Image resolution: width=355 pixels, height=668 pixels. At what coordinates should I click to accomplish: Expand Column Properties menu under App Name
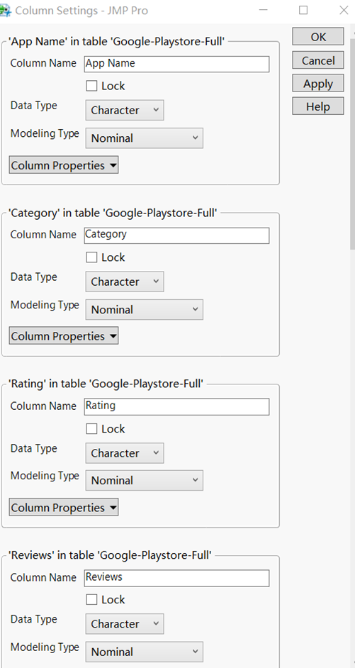click(x=64, y=165)
